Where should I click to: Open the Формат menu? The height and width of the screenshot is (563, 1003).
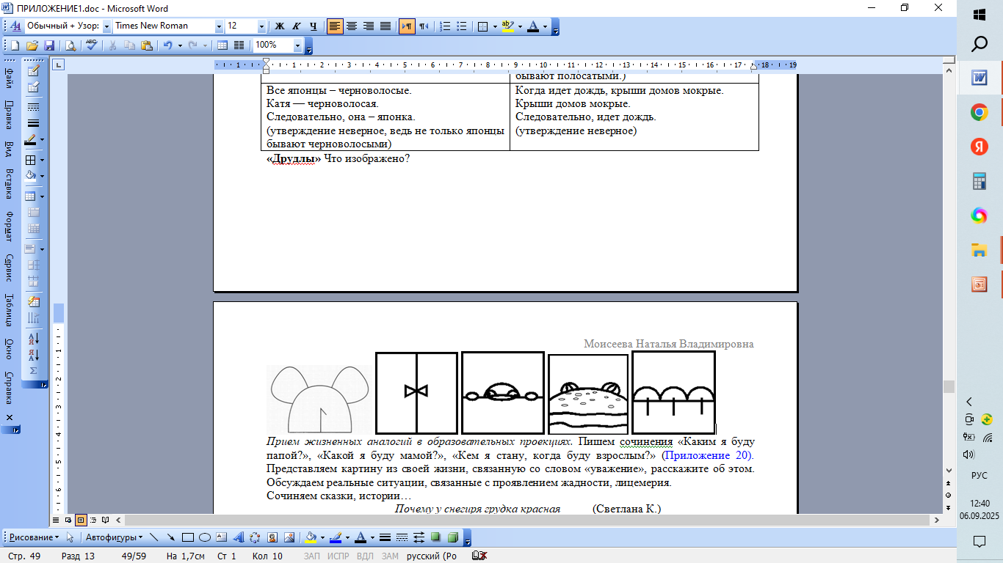tap(9, 227)
